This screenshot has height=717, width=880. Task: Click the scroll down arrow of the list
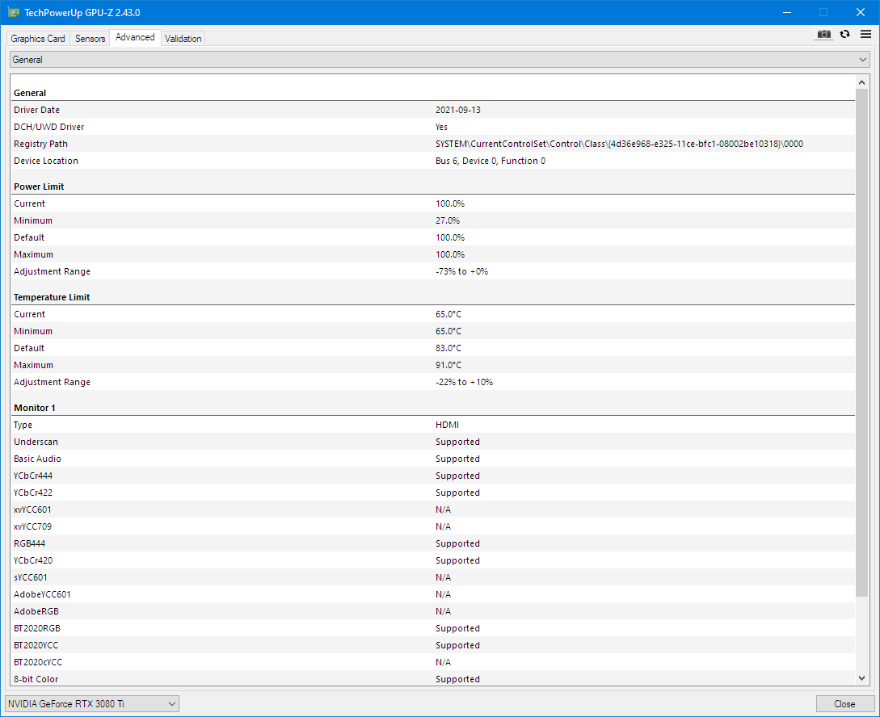pos(862,678)
